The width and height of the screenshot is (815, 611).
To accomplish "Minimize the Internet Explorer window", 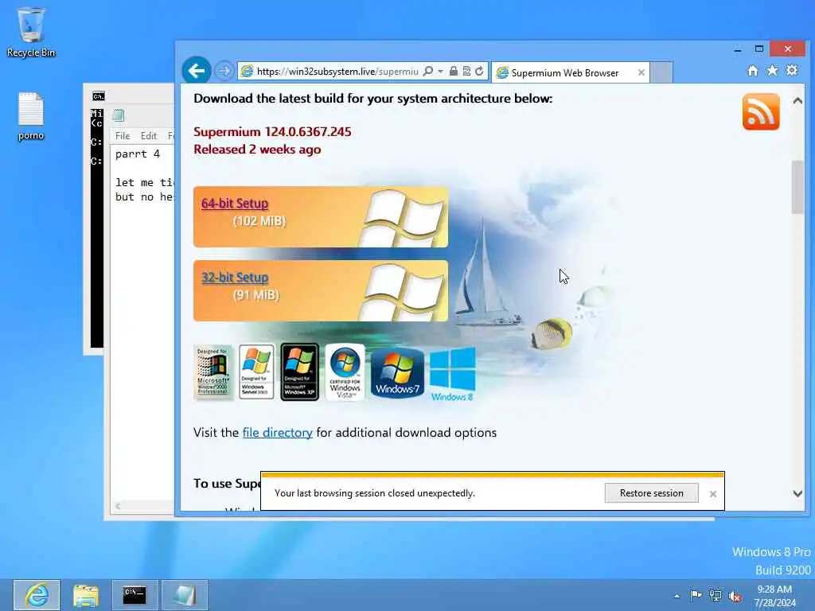I will (x=738, y=49).
